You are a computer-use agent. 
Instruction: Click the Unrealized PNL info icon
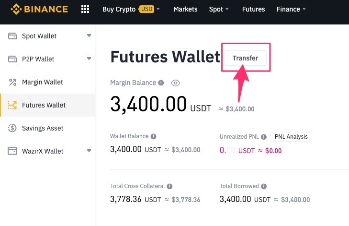tap(264, 137)
